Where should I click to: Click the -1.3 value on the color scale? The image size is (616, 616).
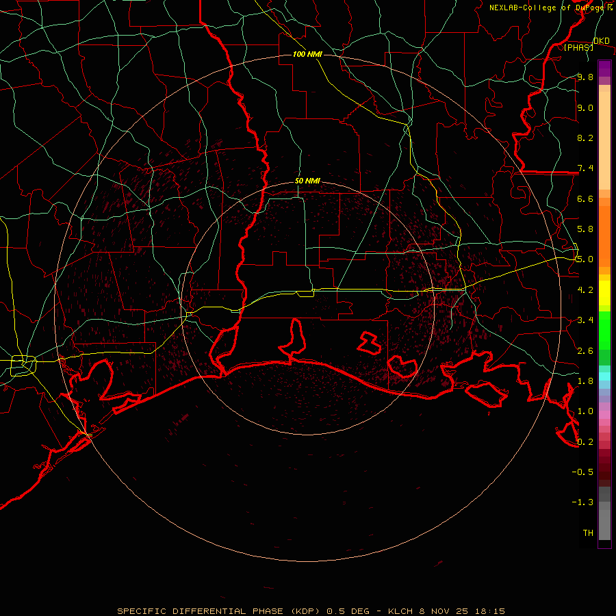pyautogui.click(x=582, y=502)
